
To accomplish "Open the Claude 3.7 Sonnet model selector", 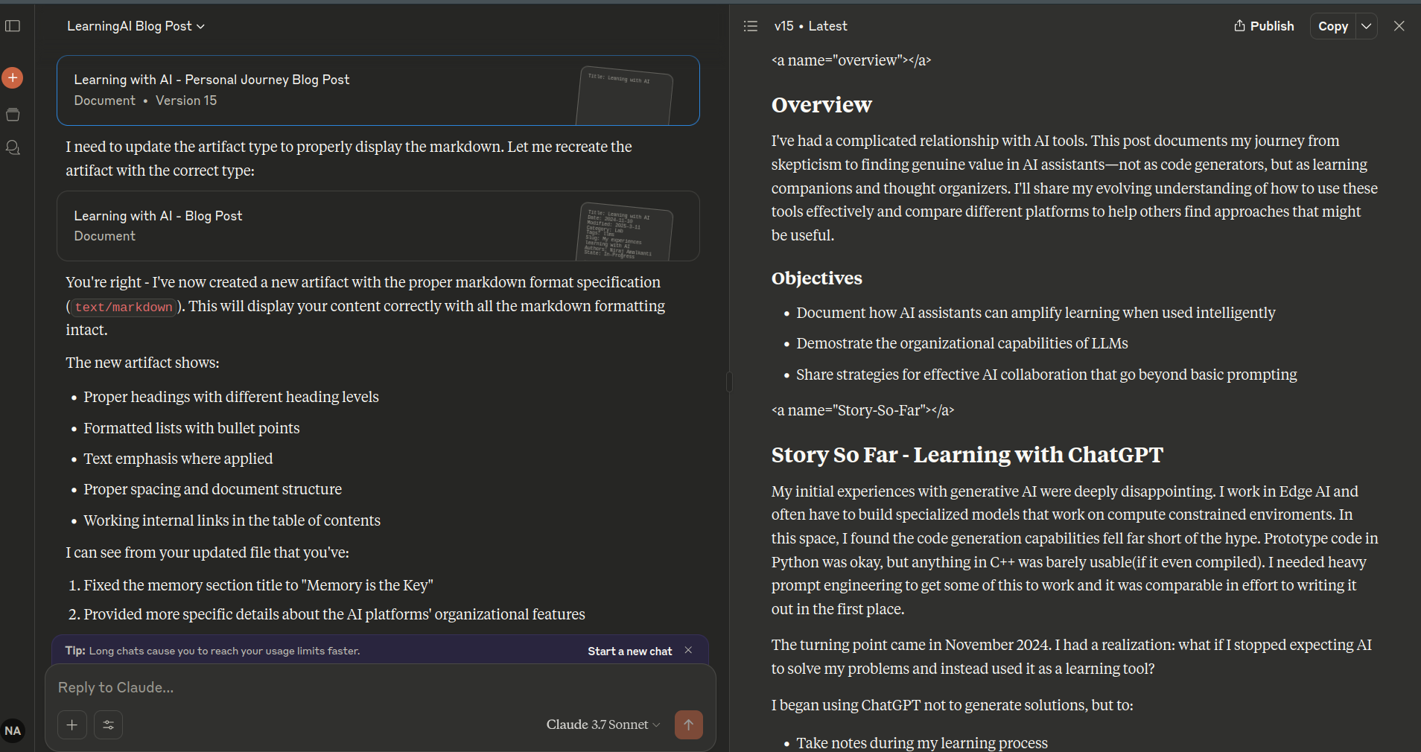I will coord(603,724).
